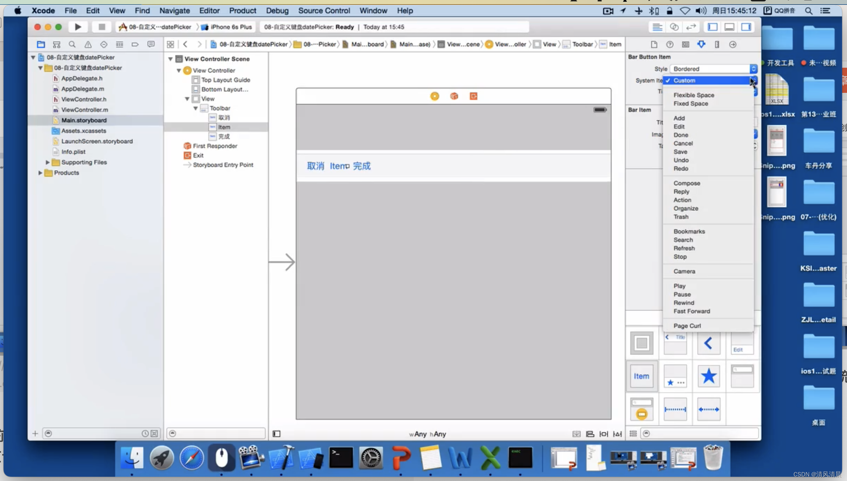
Task: Click the Utilities panel toggle icon
Action: (746, 27)
